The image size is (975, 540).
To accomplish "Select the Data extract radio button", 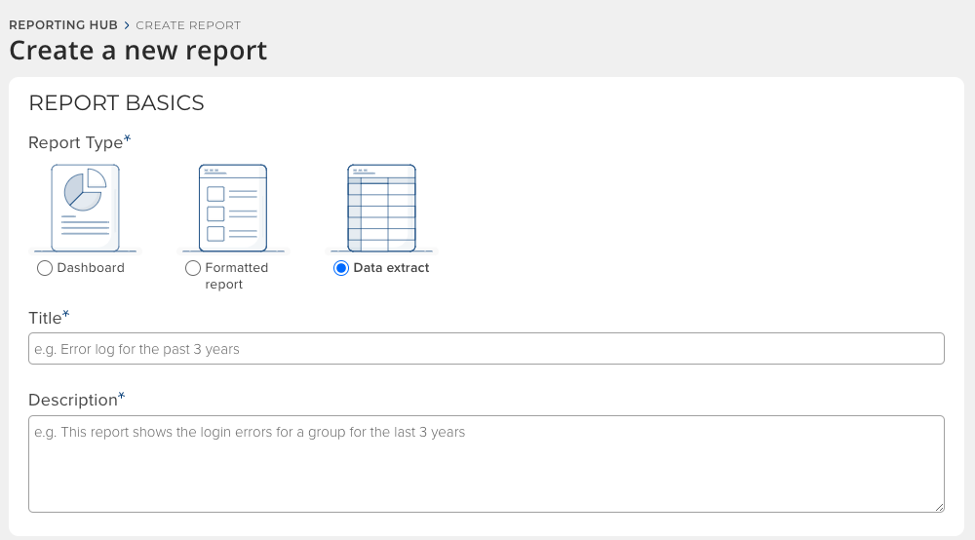I will pos(341,268).
